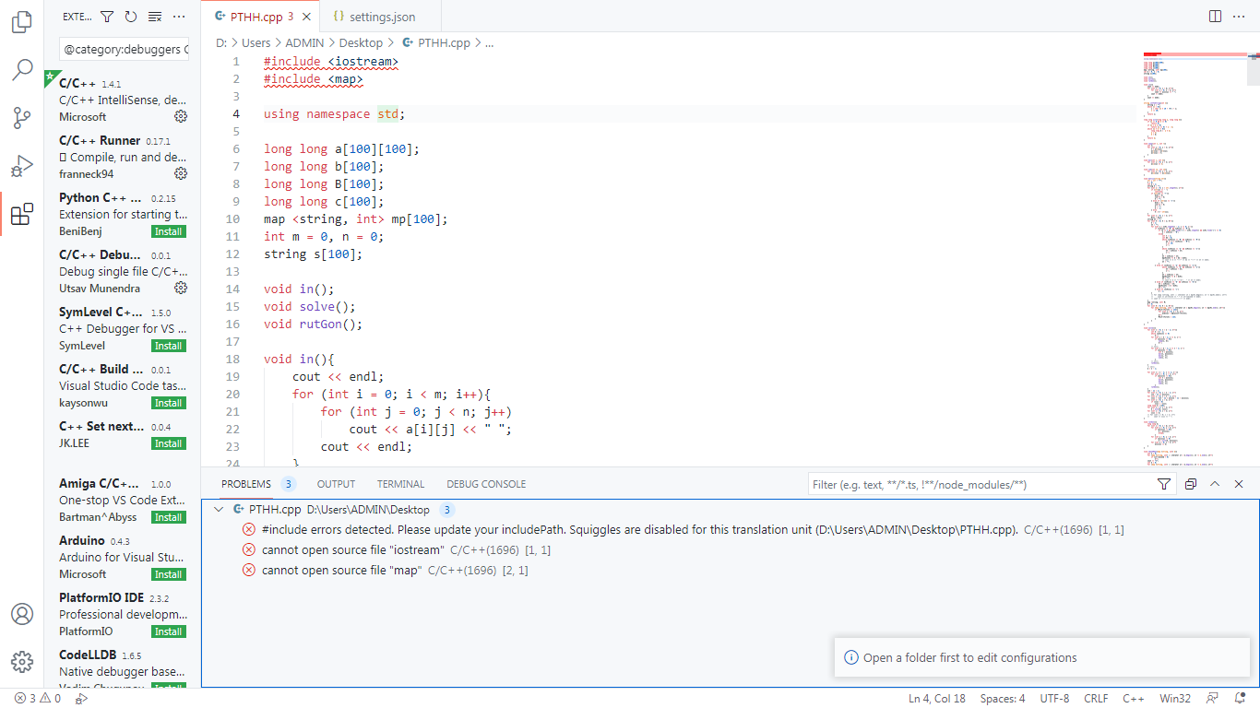
Task: Change the UTF-8 file encoding
Action: 1054,699
